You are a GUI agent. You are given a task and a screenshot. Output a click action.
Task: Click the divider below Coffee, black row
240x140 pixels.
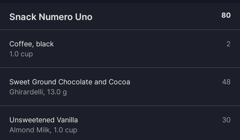pyautogui.click(x=120, y=68)
